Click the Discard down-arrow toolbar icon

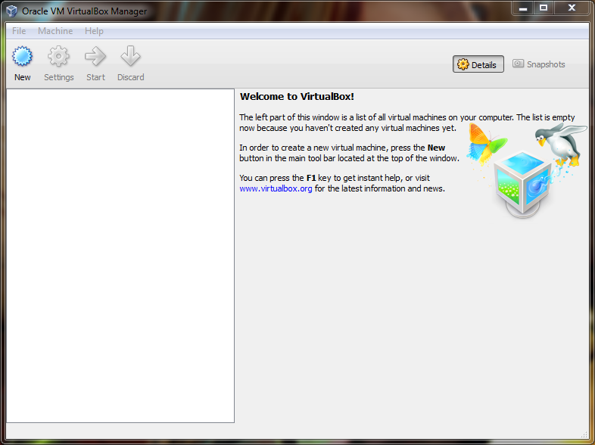(x=130, y=57)
